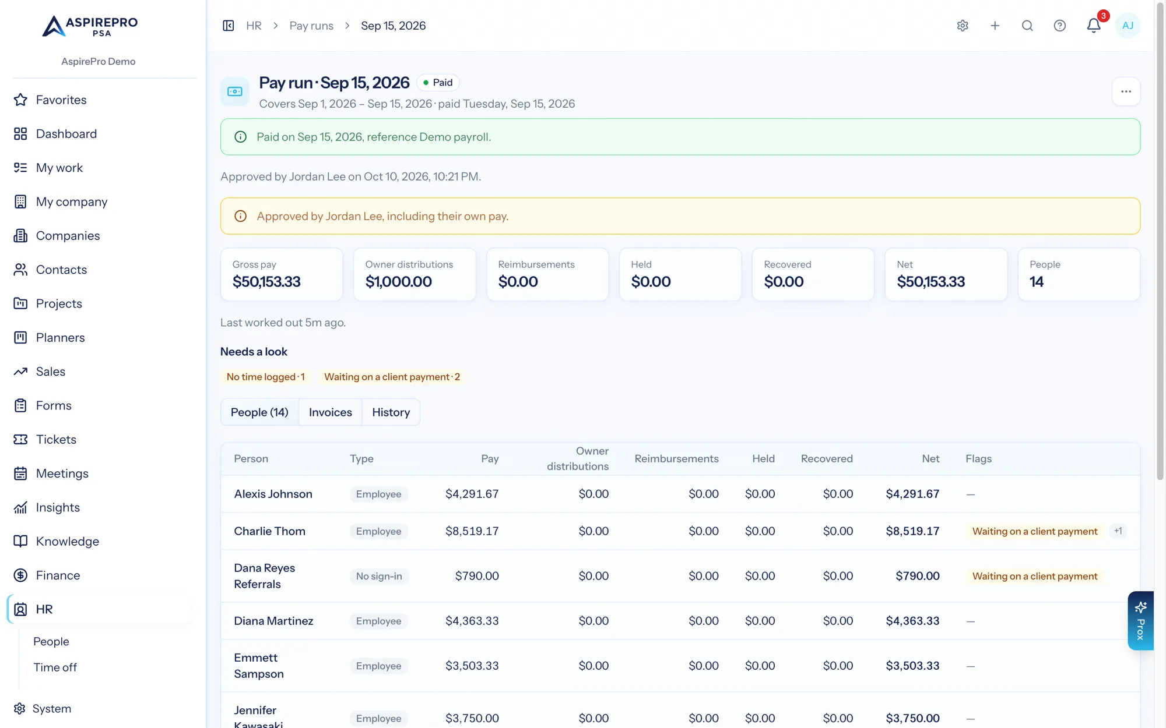Screen dimensions: 1166x728
Task: Open Emmett Sampson's row
Action: tap(680, 666)
